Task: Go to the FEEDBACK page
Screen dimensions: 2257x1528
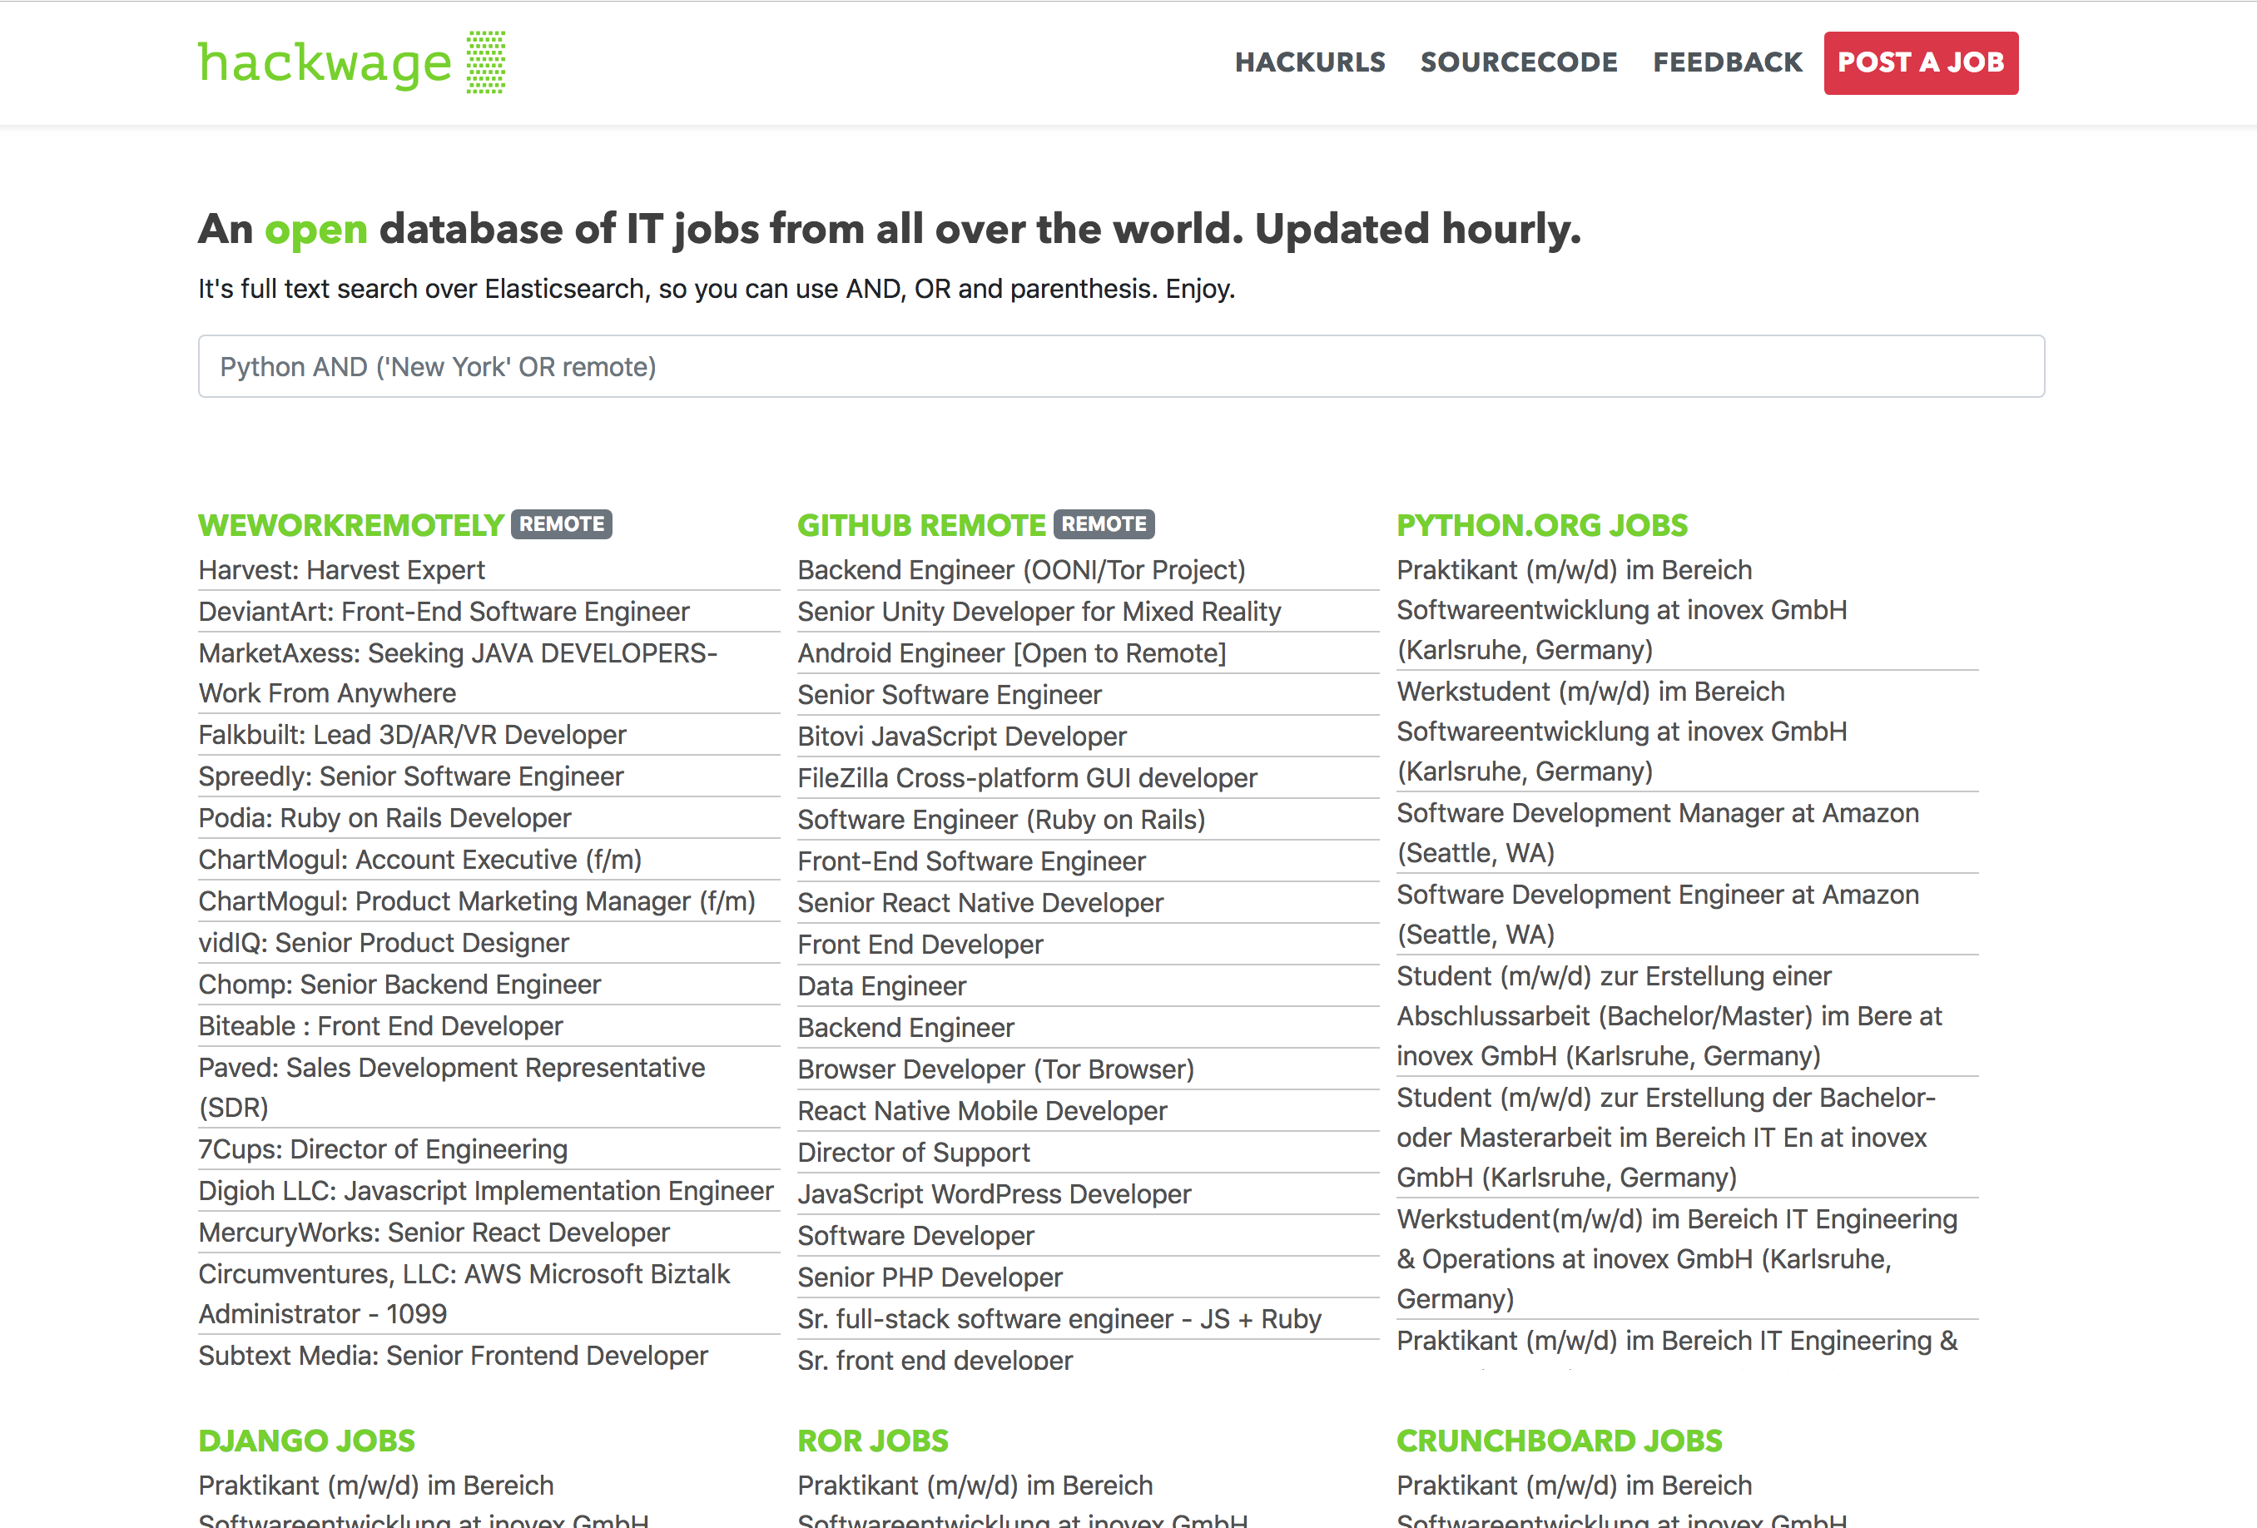Action: coord(1727,62)
